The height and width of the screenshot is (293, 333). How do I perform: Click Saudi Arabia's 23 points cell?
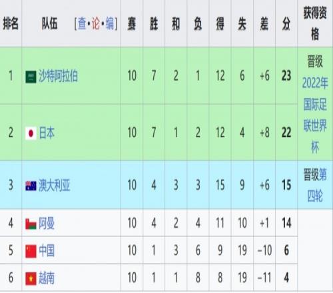coord(286,76)
